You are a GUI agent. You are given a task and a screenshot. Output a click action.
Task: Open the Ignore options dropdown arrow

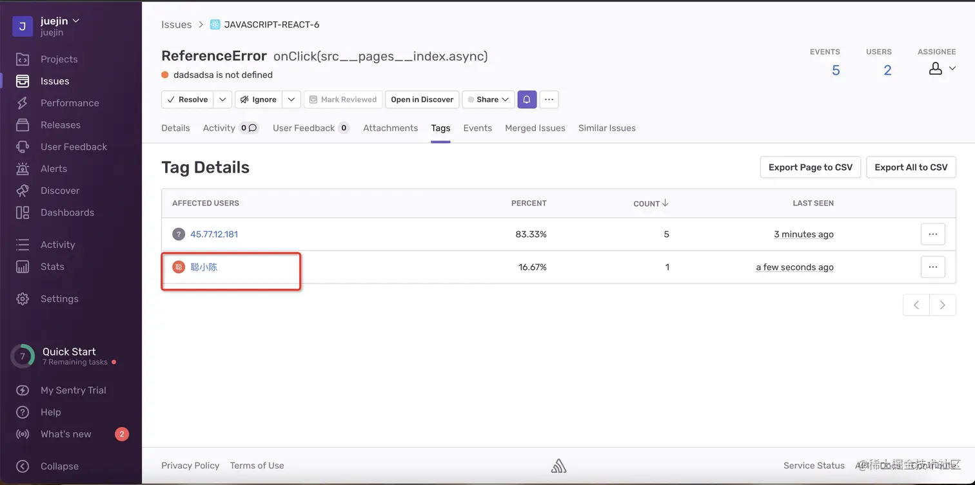pyautogui.click(x=291, y=99)
